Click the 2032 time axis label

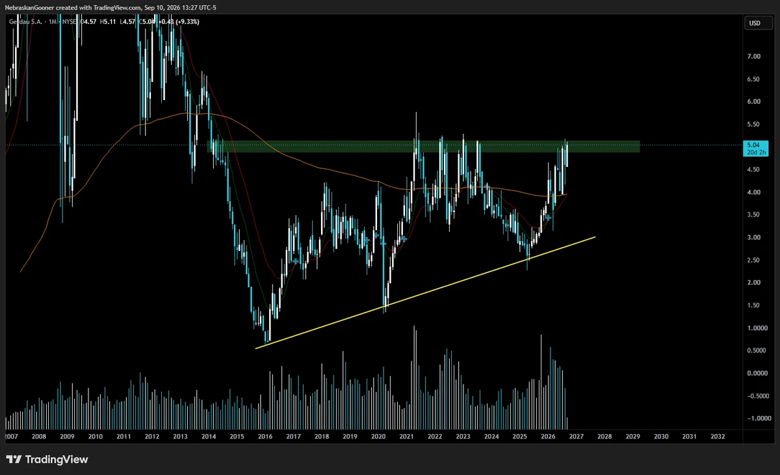tap(718, 437)
